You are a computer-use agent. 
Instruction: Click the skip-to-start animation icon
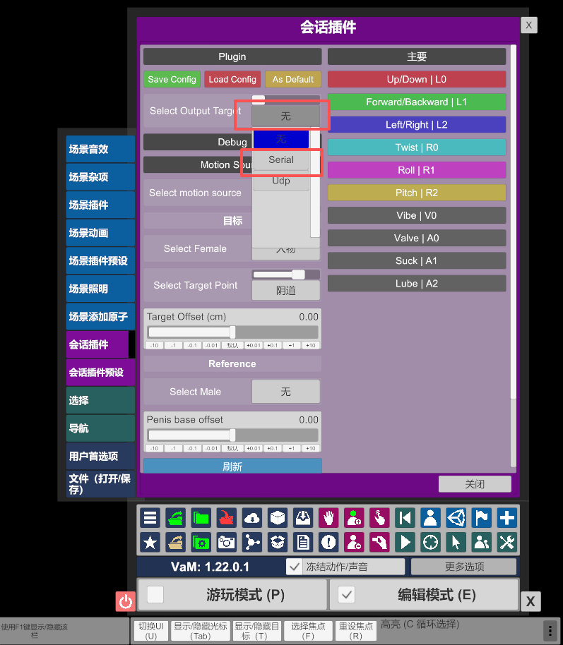(x=405, y=517)
